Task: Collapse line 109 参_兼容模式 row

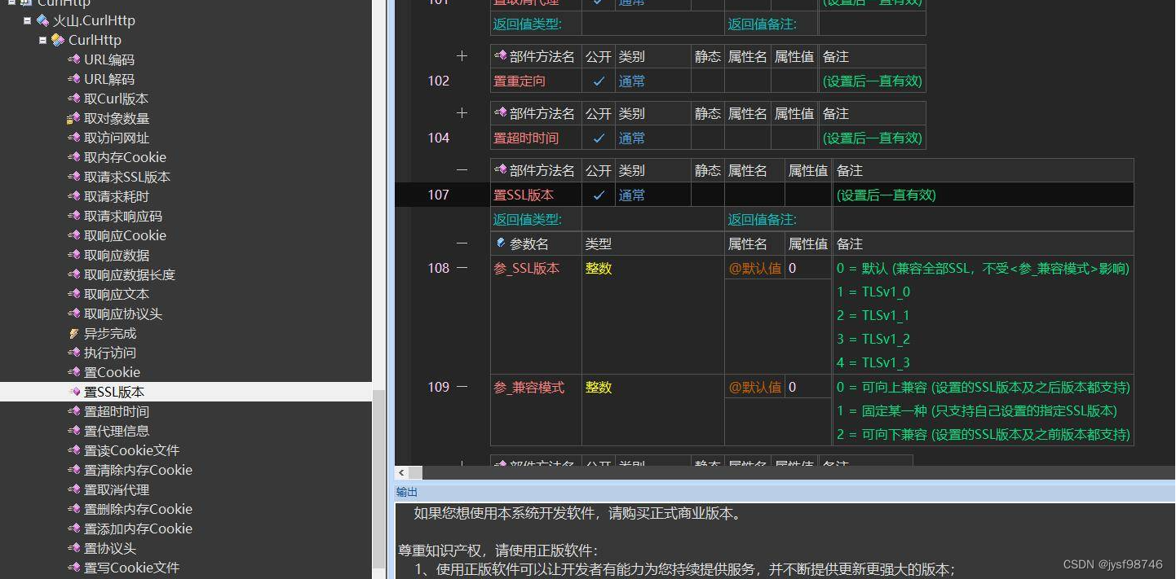Action: click(x=462, y=387)
